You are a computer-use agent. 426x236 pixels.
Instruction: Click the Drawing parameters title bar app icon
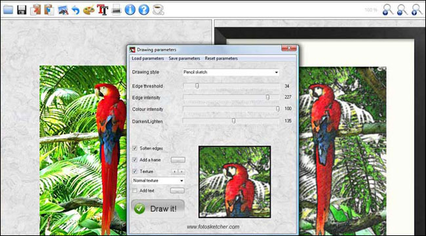132,50
